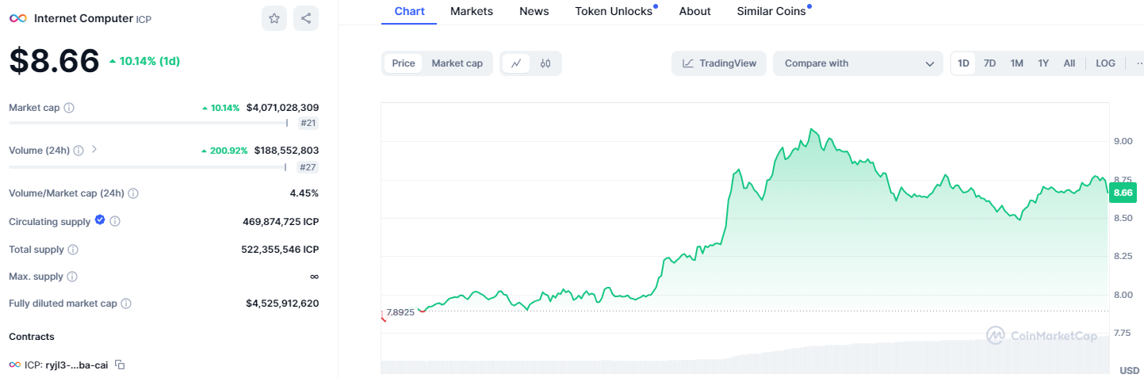Open the TradingView chart button
1144x378 pixels.
coord(719,63)
